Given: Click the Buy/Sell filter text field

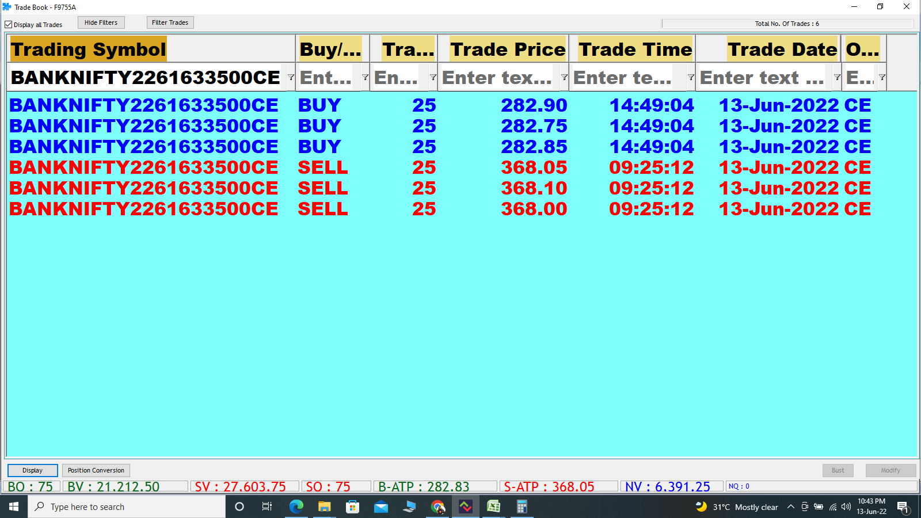Looking at the screenshot, I should pyautogui.click(x=328, y=77).
